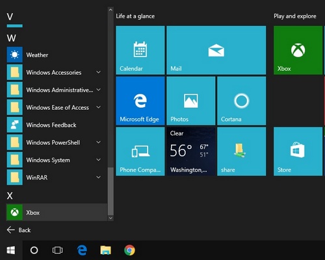Launch the Xbox green tile
This screenshot has width=325, height=260.
pyautogui.click(x=298, y=50)
